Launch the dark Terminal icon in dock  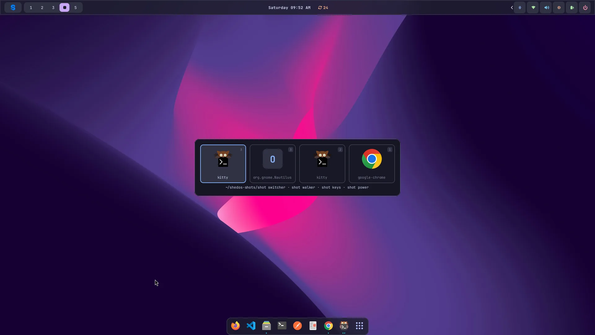282,326
